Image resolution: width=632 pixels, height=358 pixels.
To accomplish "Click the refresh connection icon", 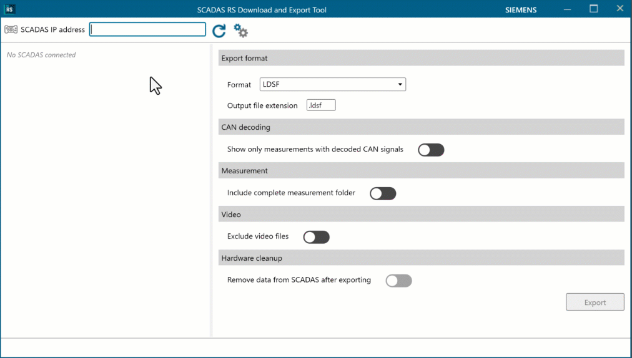I will (x=219, y=31).
